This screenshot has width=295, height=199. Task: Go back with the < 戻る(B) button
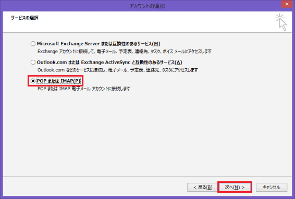click(x=203, y=187)
